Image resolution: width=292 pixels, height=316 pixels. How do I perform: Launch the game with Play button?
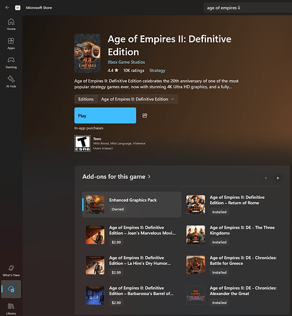pos(105,116)
